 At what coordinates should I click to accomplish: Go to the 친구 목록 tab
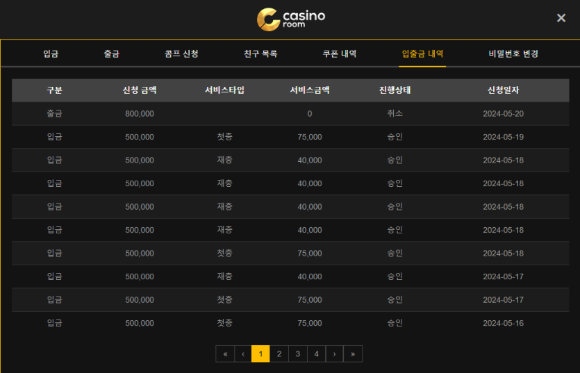[260, 53]
